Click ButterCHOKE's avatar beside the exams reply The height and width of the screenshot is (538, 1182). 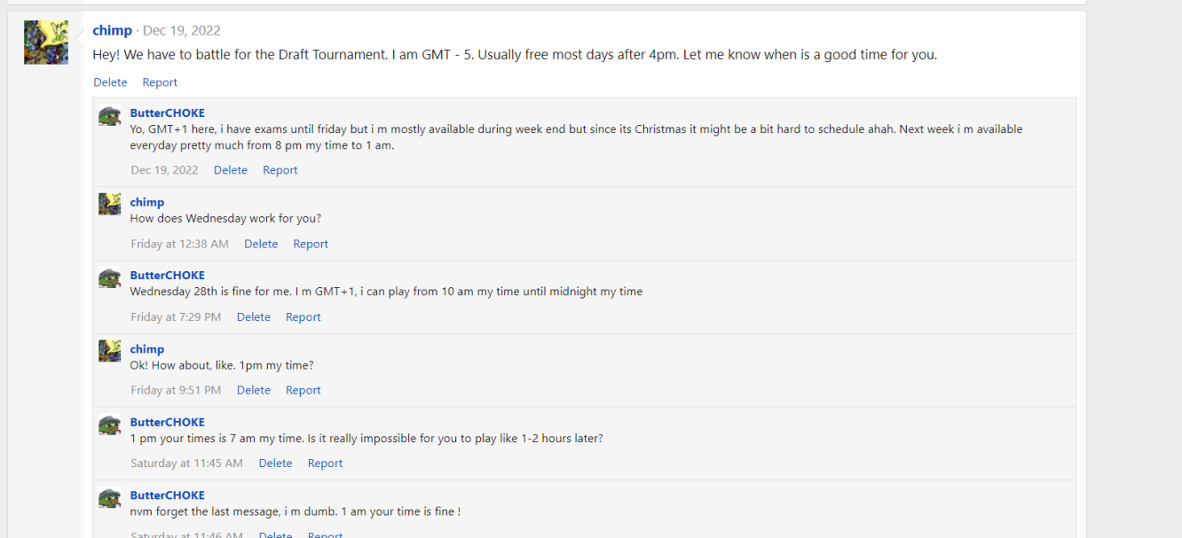coord(109,116)
